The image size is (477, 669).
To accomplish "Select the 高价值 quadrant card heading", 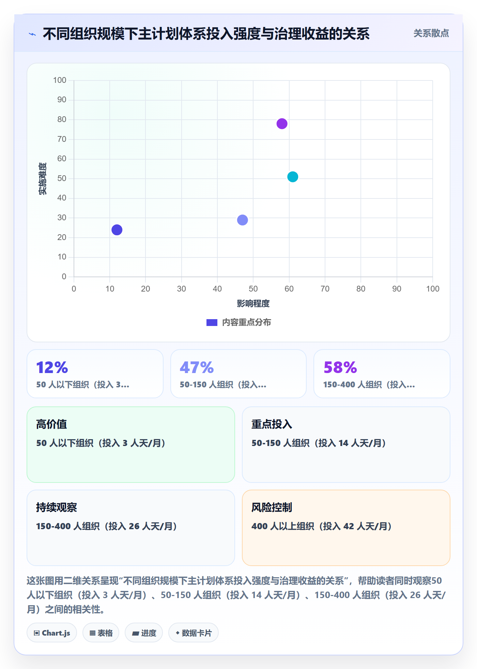I will (x=51, y=424).
